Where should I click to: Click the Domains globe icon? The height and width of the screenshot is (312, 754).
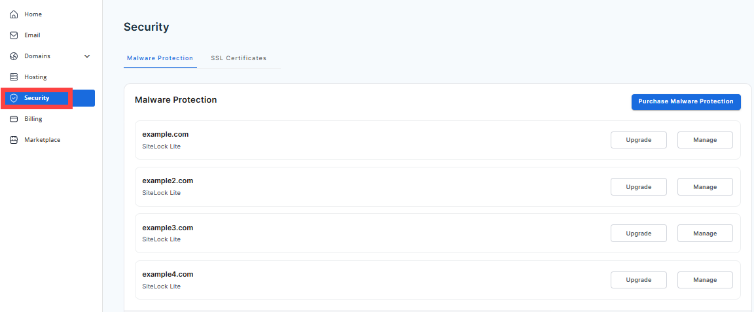coord(14,56)
